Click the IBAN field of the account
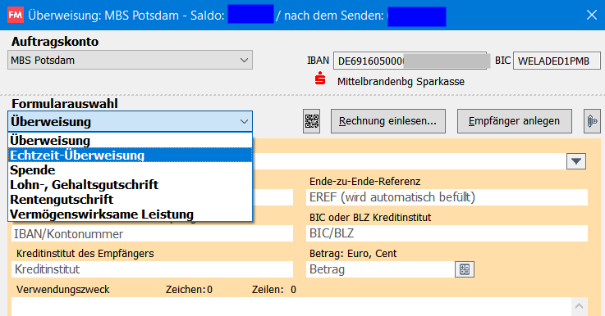 [410, 61]
